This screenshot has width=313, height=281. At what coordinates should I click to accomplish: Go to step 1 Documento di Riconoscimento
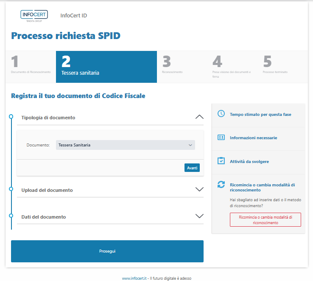[x=31, y=67]
